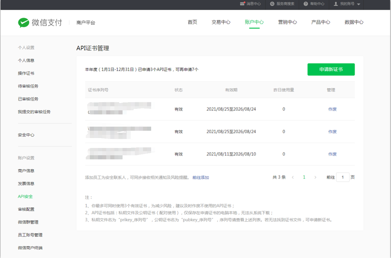This screenshot has height=258, width=391.
Task: Click the 昨日使用量 column header
Action: [x=284, y=90]
